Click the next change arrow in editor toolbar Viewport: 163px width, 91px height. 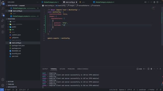151,2
